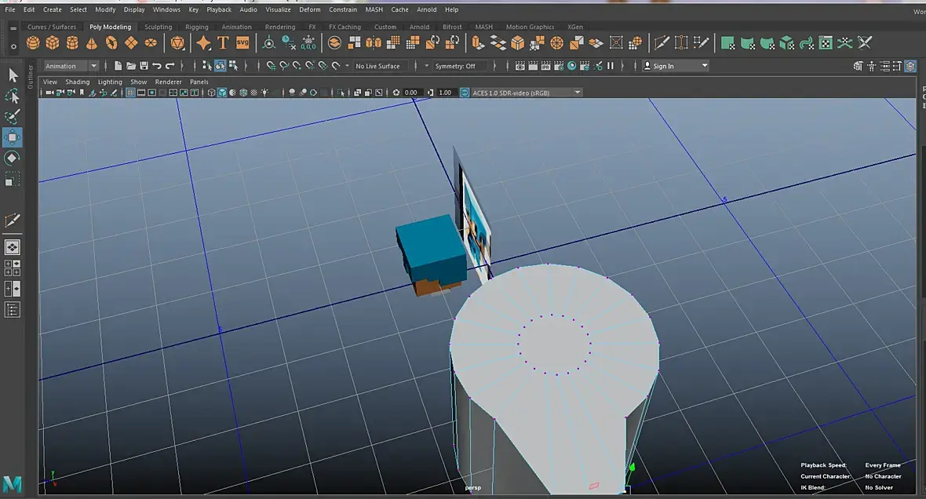This screenshot has height=499, width=926.
Task: Create a polygon cube from the shelf
Action: tap(53, 43)
